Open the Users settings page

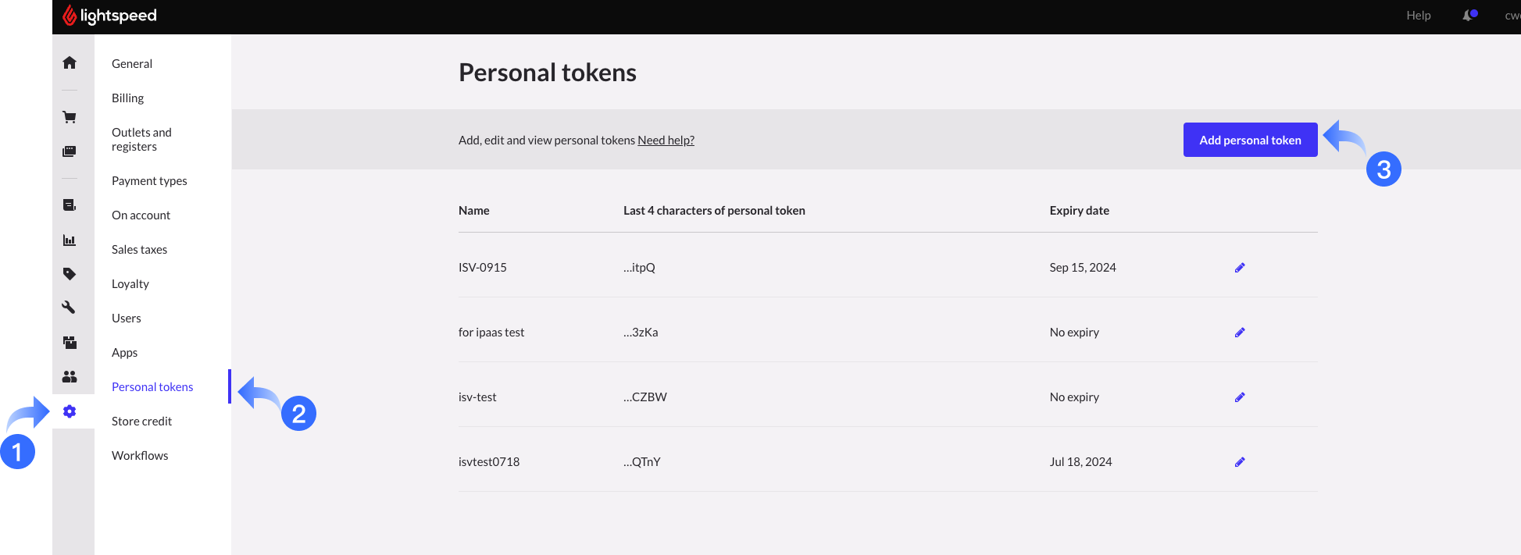[127, 318]
